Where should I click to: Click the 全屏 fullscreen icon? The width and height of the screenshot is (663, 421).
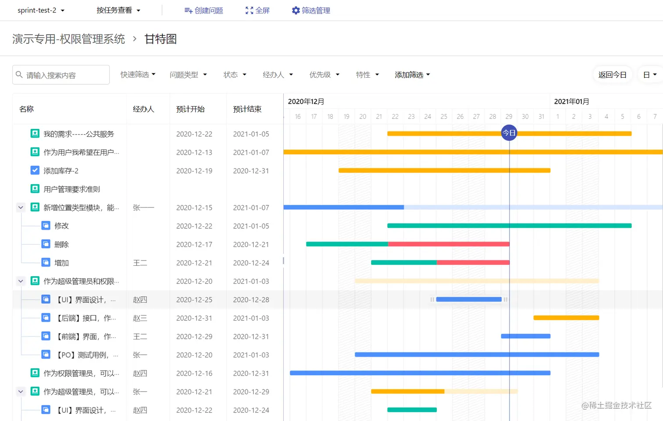tap(249, 10)
